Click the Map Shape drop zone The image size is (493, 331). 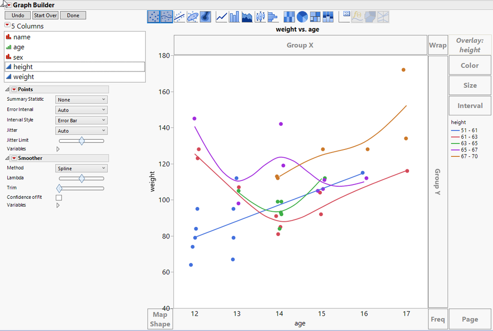click(x=160, y=319)
